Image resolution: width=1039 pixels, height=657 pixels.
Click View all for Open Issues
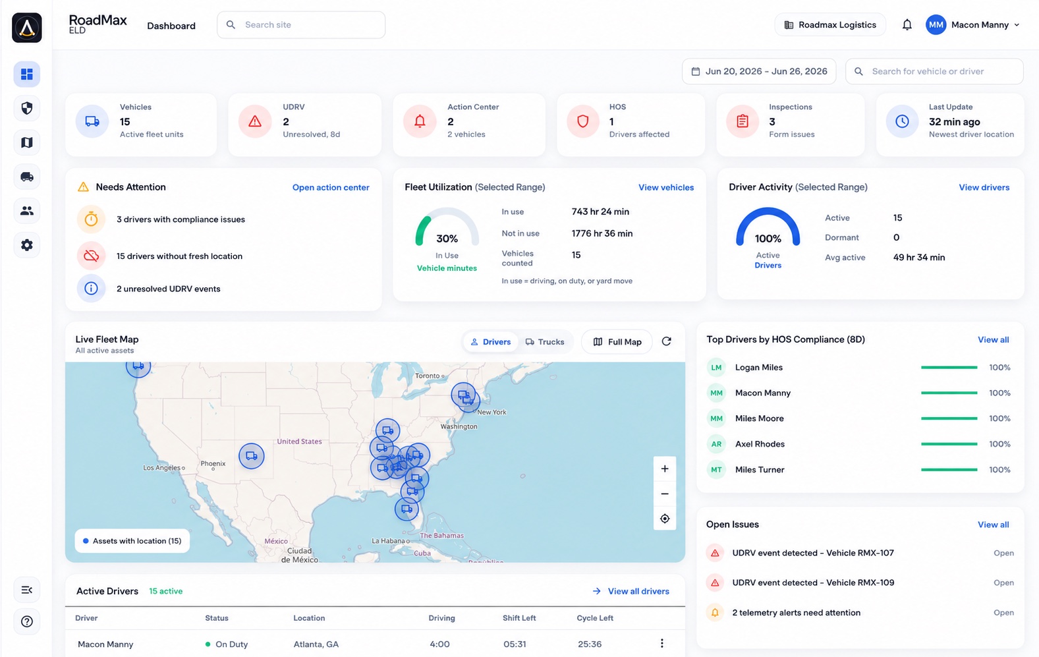(994, 525)
